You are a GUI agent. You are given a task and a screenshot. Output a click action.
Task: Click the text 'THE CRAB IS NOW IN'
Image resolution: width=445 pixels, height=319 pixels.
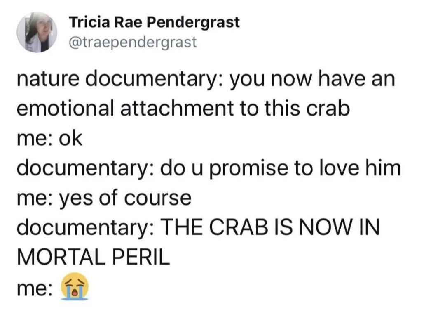(270, 227)
